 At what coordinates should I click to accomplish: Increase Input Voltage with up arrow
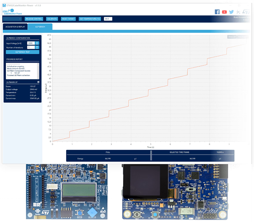coord(37,42)
